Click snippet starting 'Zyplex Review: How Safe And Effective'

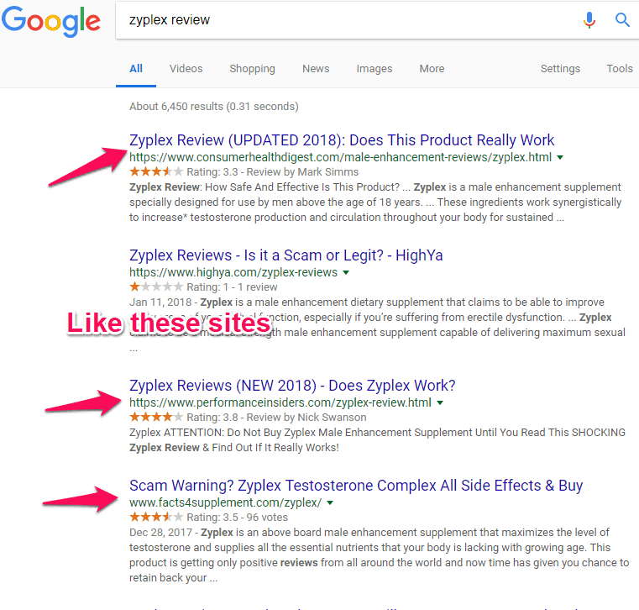375,202
